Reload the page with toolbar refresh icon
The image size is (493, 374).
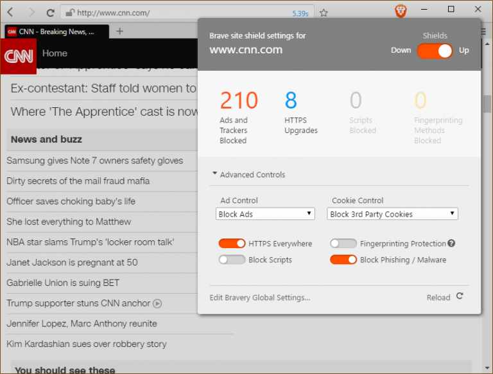[50, 13]
